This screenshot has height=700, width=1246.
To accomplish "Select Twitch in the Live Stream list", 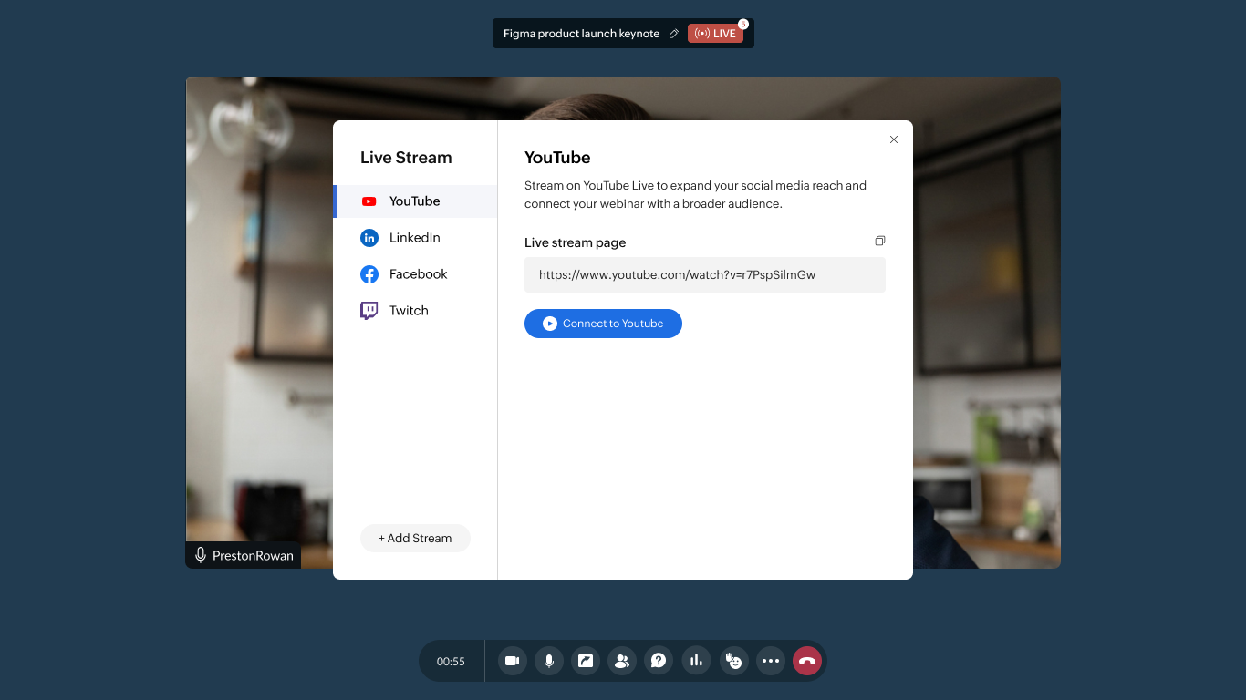I will pos(415,311).
